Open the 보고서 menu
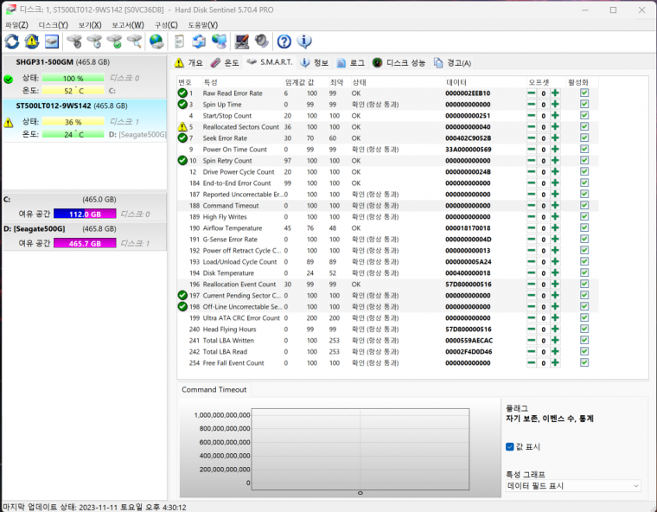 tap(128, 25)
